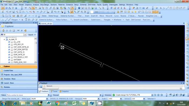
Task: Open the Drill Holes menu
Action: tap(92, 5)
